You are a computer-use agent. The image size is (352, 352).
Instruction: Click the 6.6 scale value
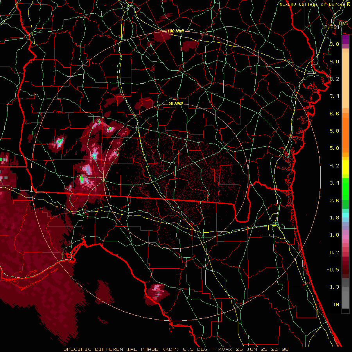(334, 113)
